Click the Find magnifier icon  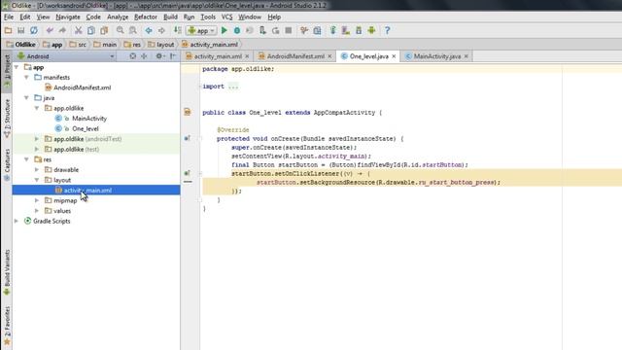click(120, 30)
